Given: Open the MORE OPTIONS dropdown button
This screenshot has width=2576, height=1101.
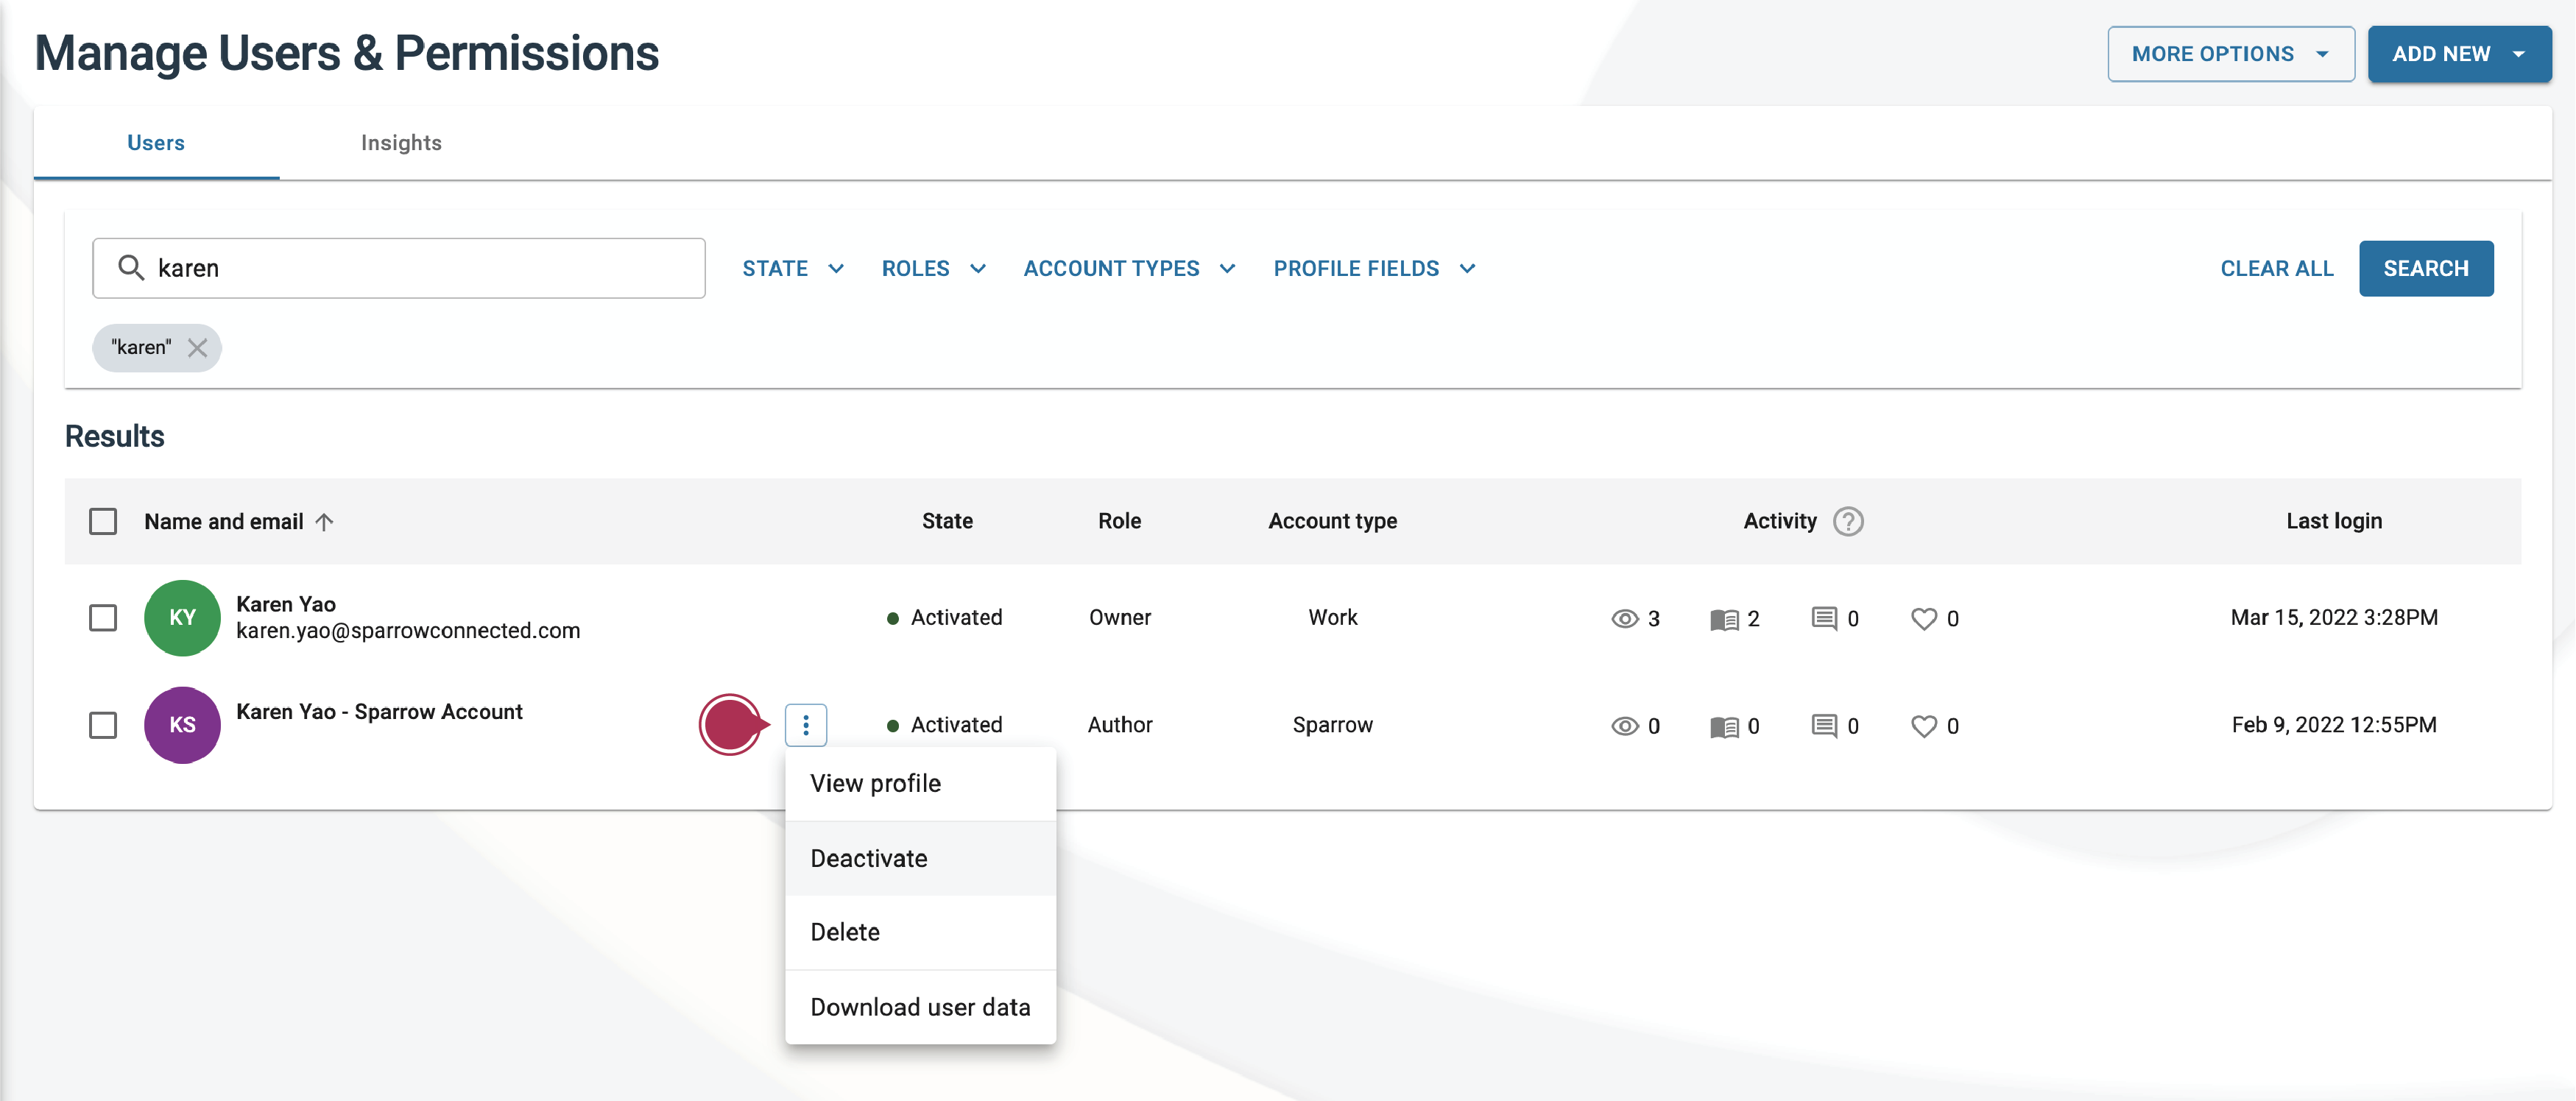Looking at the screenshot, I should 2230,54.
